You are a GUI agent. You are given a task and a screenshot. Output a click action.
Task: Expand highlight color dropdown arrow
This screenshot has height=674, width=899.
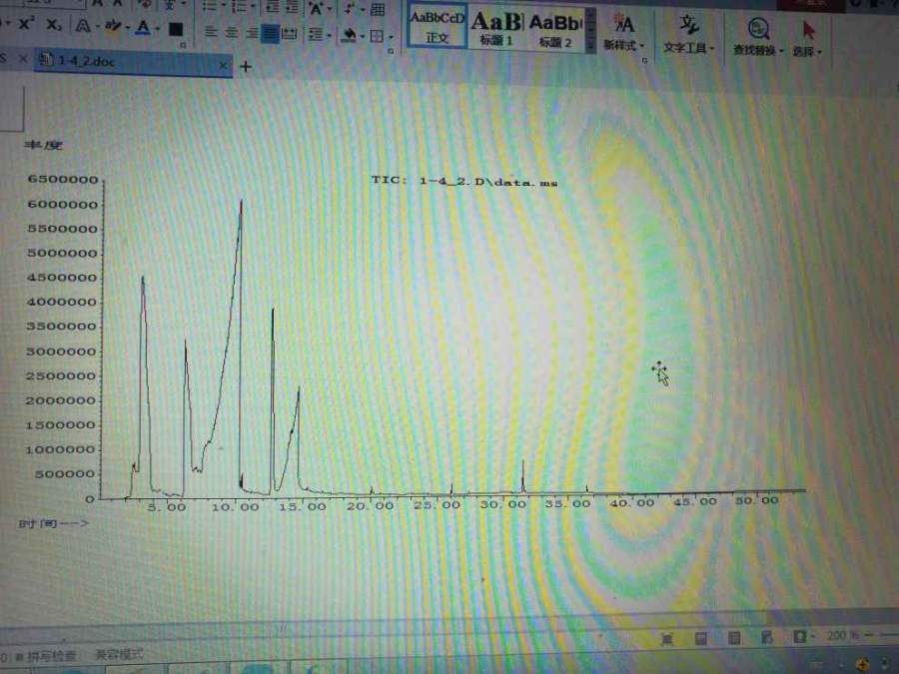pos(127,28)
